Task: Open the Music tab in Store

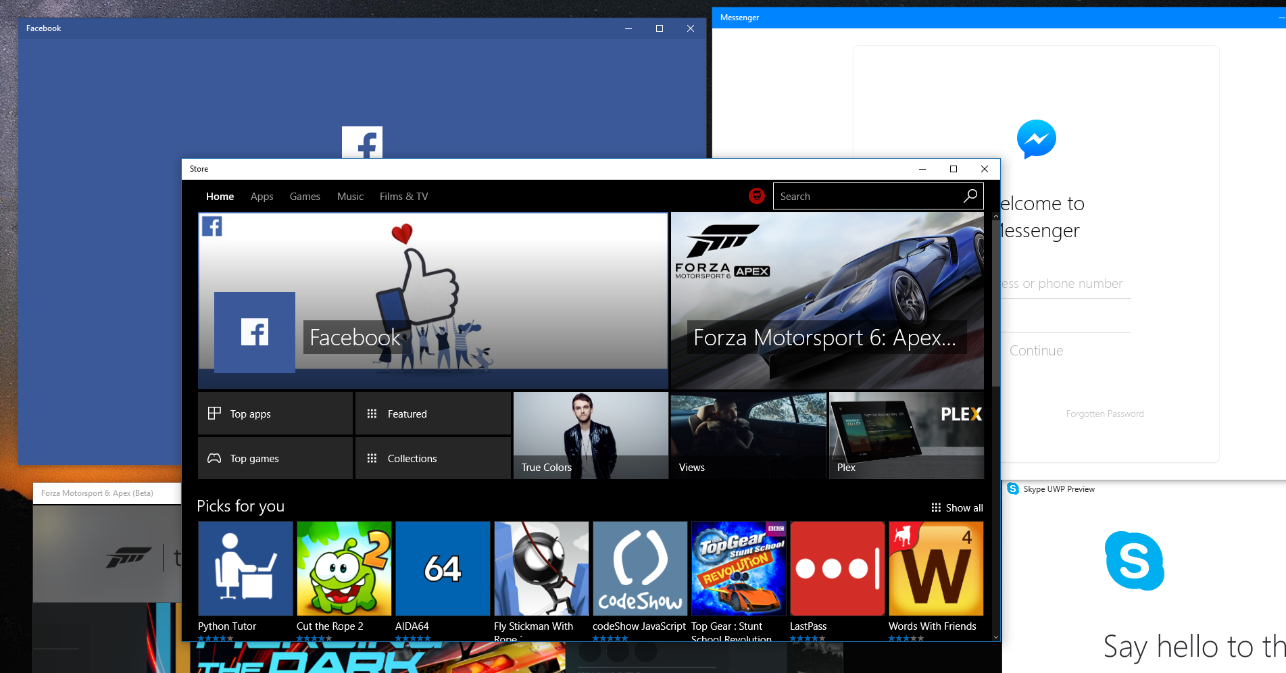Action: point(350,196)
